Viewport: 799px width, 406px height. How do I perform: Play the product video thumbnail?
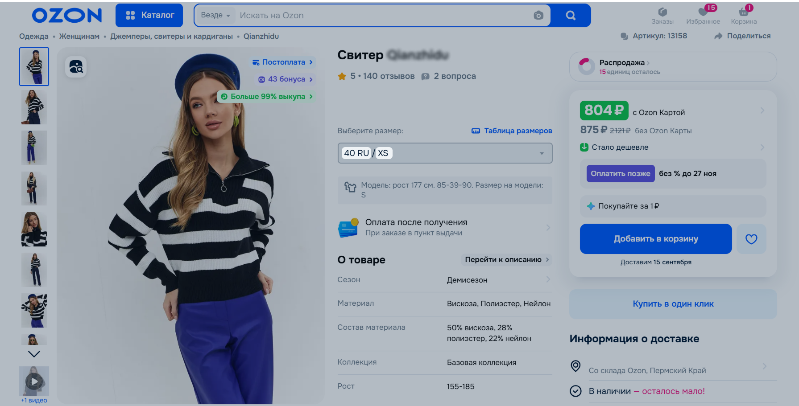(x=34, y=381)
